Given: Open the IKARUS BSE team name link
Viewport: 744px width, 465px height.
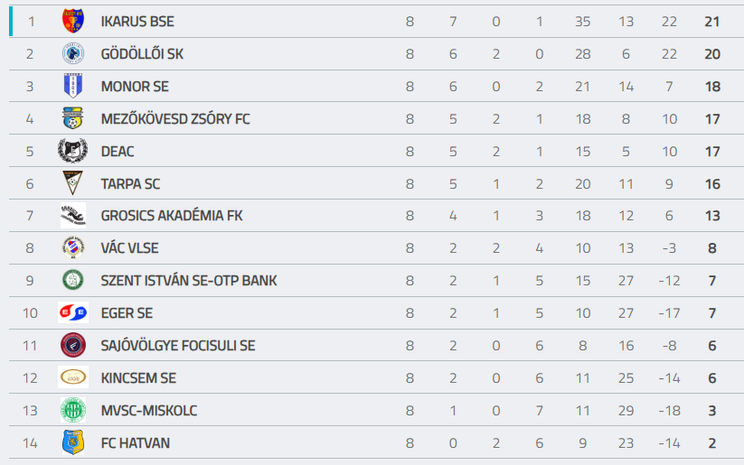Looking at the screenshot, I should (137, 22).
